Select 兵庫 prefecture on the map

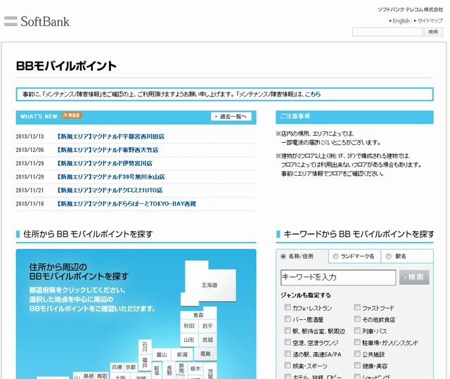(117, 367)
